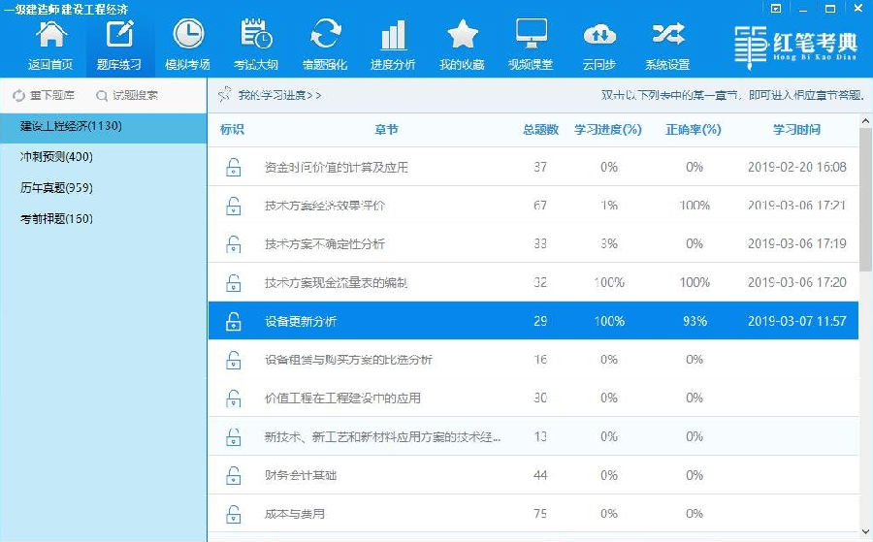Click 正确率(%) column header
Viewport: 873px width, 542px height.
pyautogui.click(x=694, y=130)
